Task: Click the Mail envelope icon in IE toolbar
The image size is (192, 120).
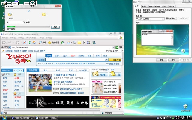Action: click(69, 43)
